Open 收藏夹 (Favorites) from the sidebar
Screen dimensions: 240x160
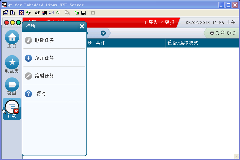coord(12,64)
